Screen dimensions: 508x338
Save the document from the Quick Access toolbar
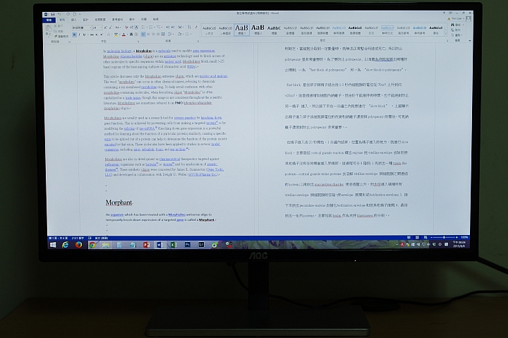(x=52, y=14)
